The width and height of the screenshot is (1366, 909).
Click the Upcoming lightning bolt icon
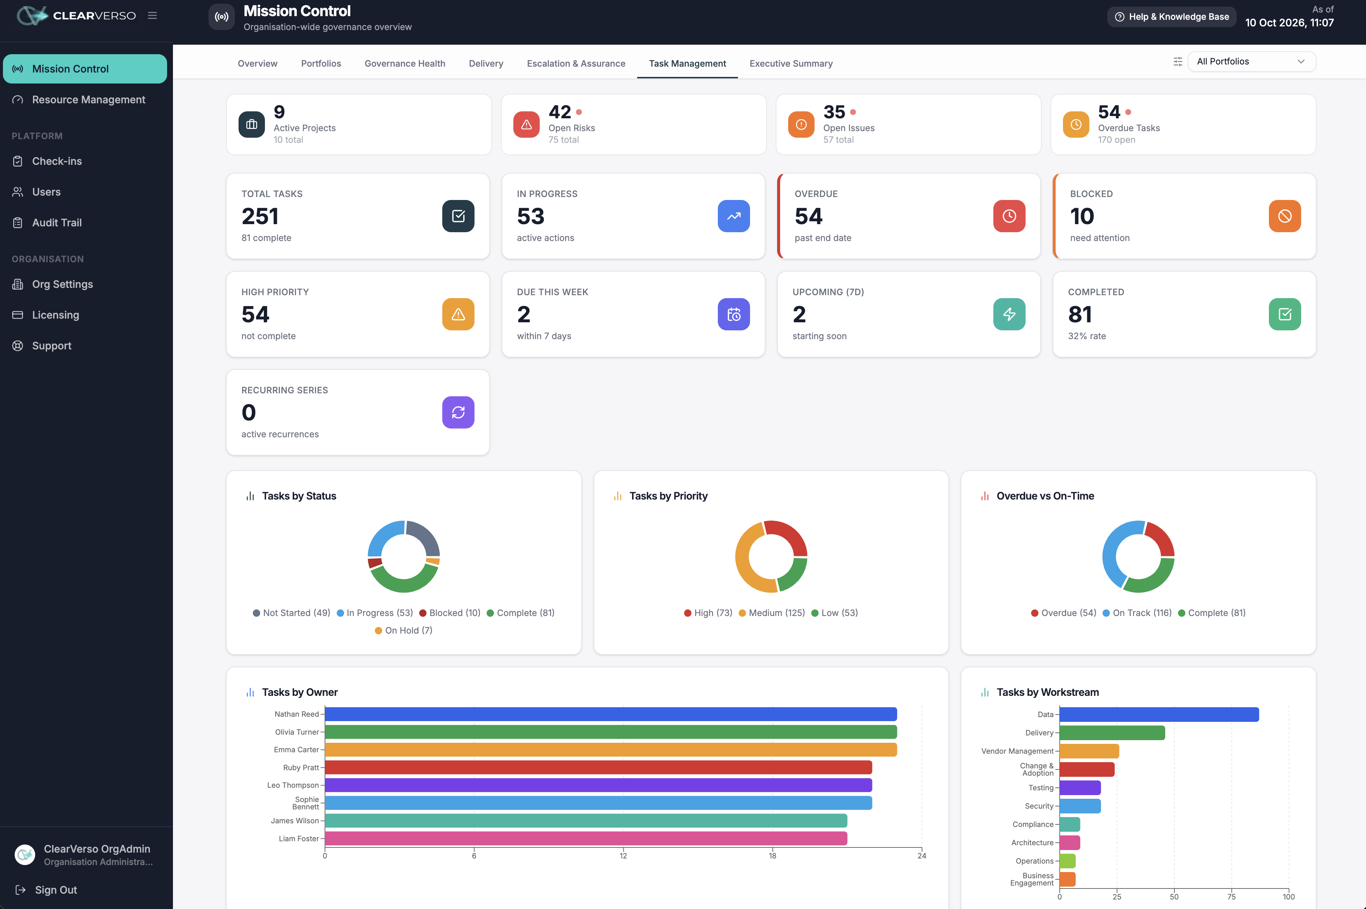click(x=1009, y=314)
